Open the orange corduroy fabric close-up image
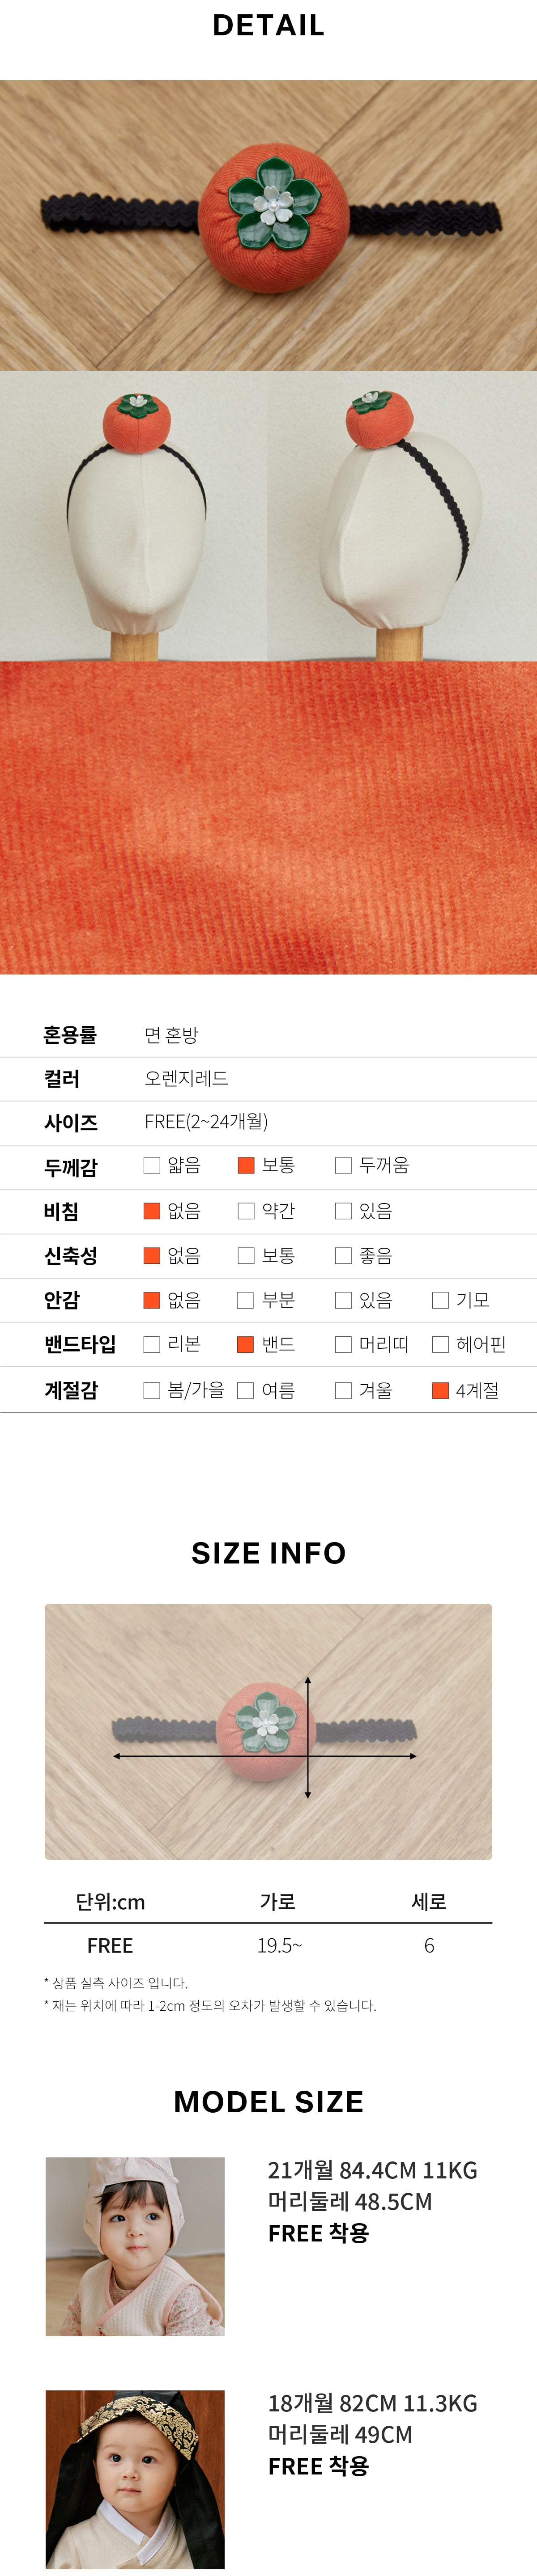The height and width of the screenshot is (2576, 537). tap(268, 817)
